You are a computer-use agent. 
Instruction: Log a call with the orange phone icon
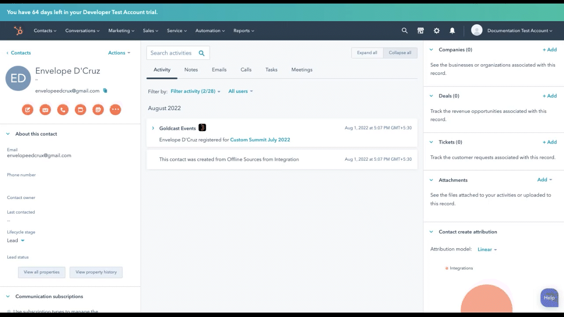pos(63,110)
